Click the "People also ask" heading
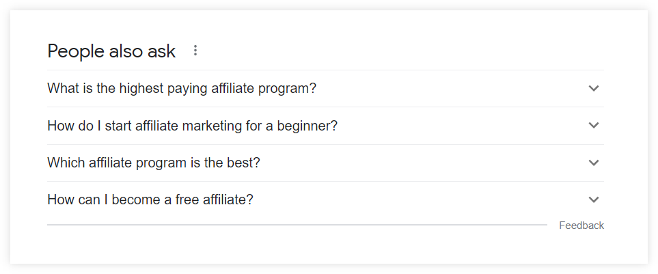This screenshot has height=274, width=658. (x=111, y=51)
